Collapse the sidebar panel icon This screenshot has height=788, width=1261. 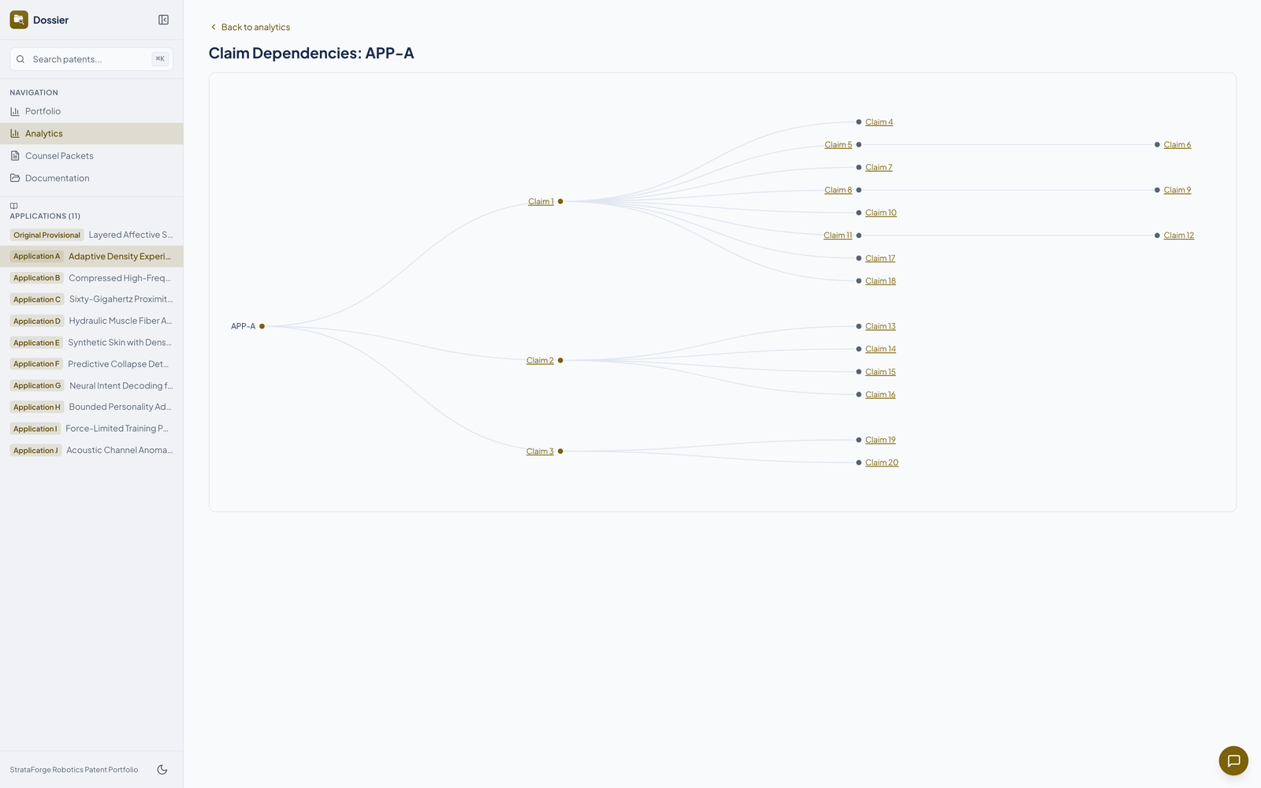[163, 20]
